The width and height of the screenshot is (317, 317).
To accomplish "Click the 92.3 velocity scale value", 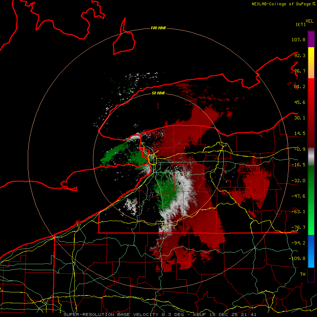I will (300, 55).
